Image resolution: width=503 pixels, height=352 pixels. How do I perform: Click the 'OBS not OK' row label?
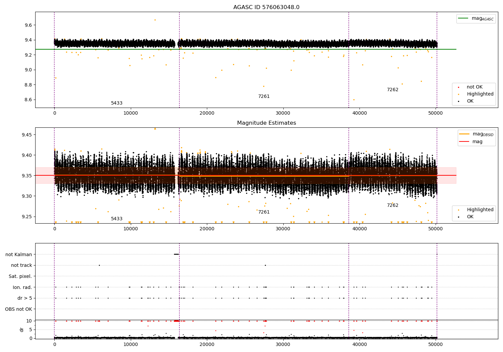(x=19, y=309)
